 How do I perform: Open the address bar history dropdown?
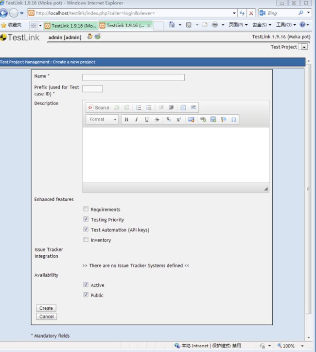click(x=234, y=13)
